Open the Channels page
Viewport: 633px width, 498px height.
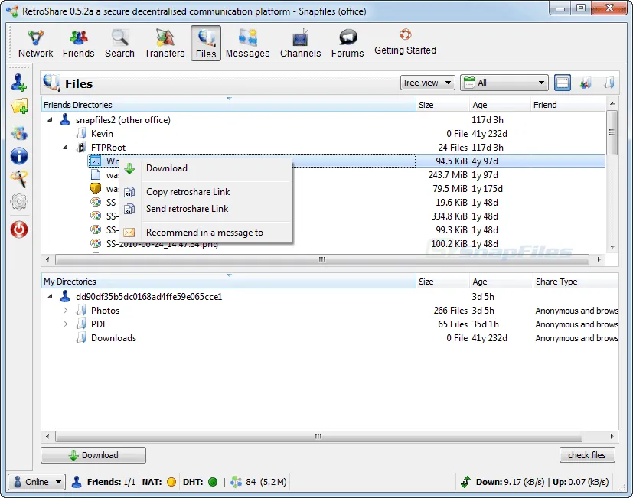[x=300, y=44]
